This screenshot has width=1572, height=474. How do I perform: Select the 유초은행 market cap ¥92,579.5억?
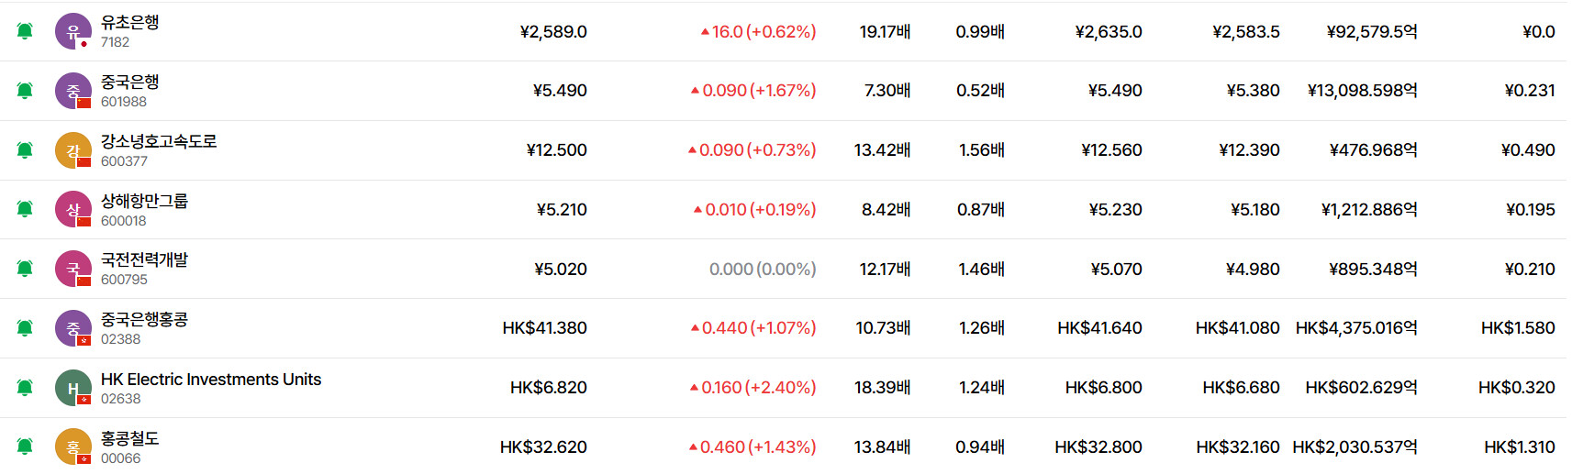tap(1372, 31)
